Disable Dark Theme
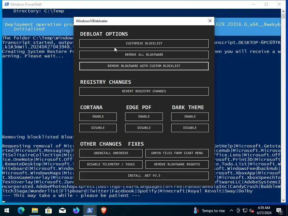The image size is (288, 216). (190, 128)
